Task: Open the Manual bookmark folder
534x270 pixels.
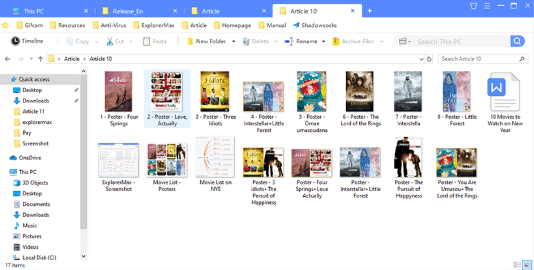Action: point(272,25)
